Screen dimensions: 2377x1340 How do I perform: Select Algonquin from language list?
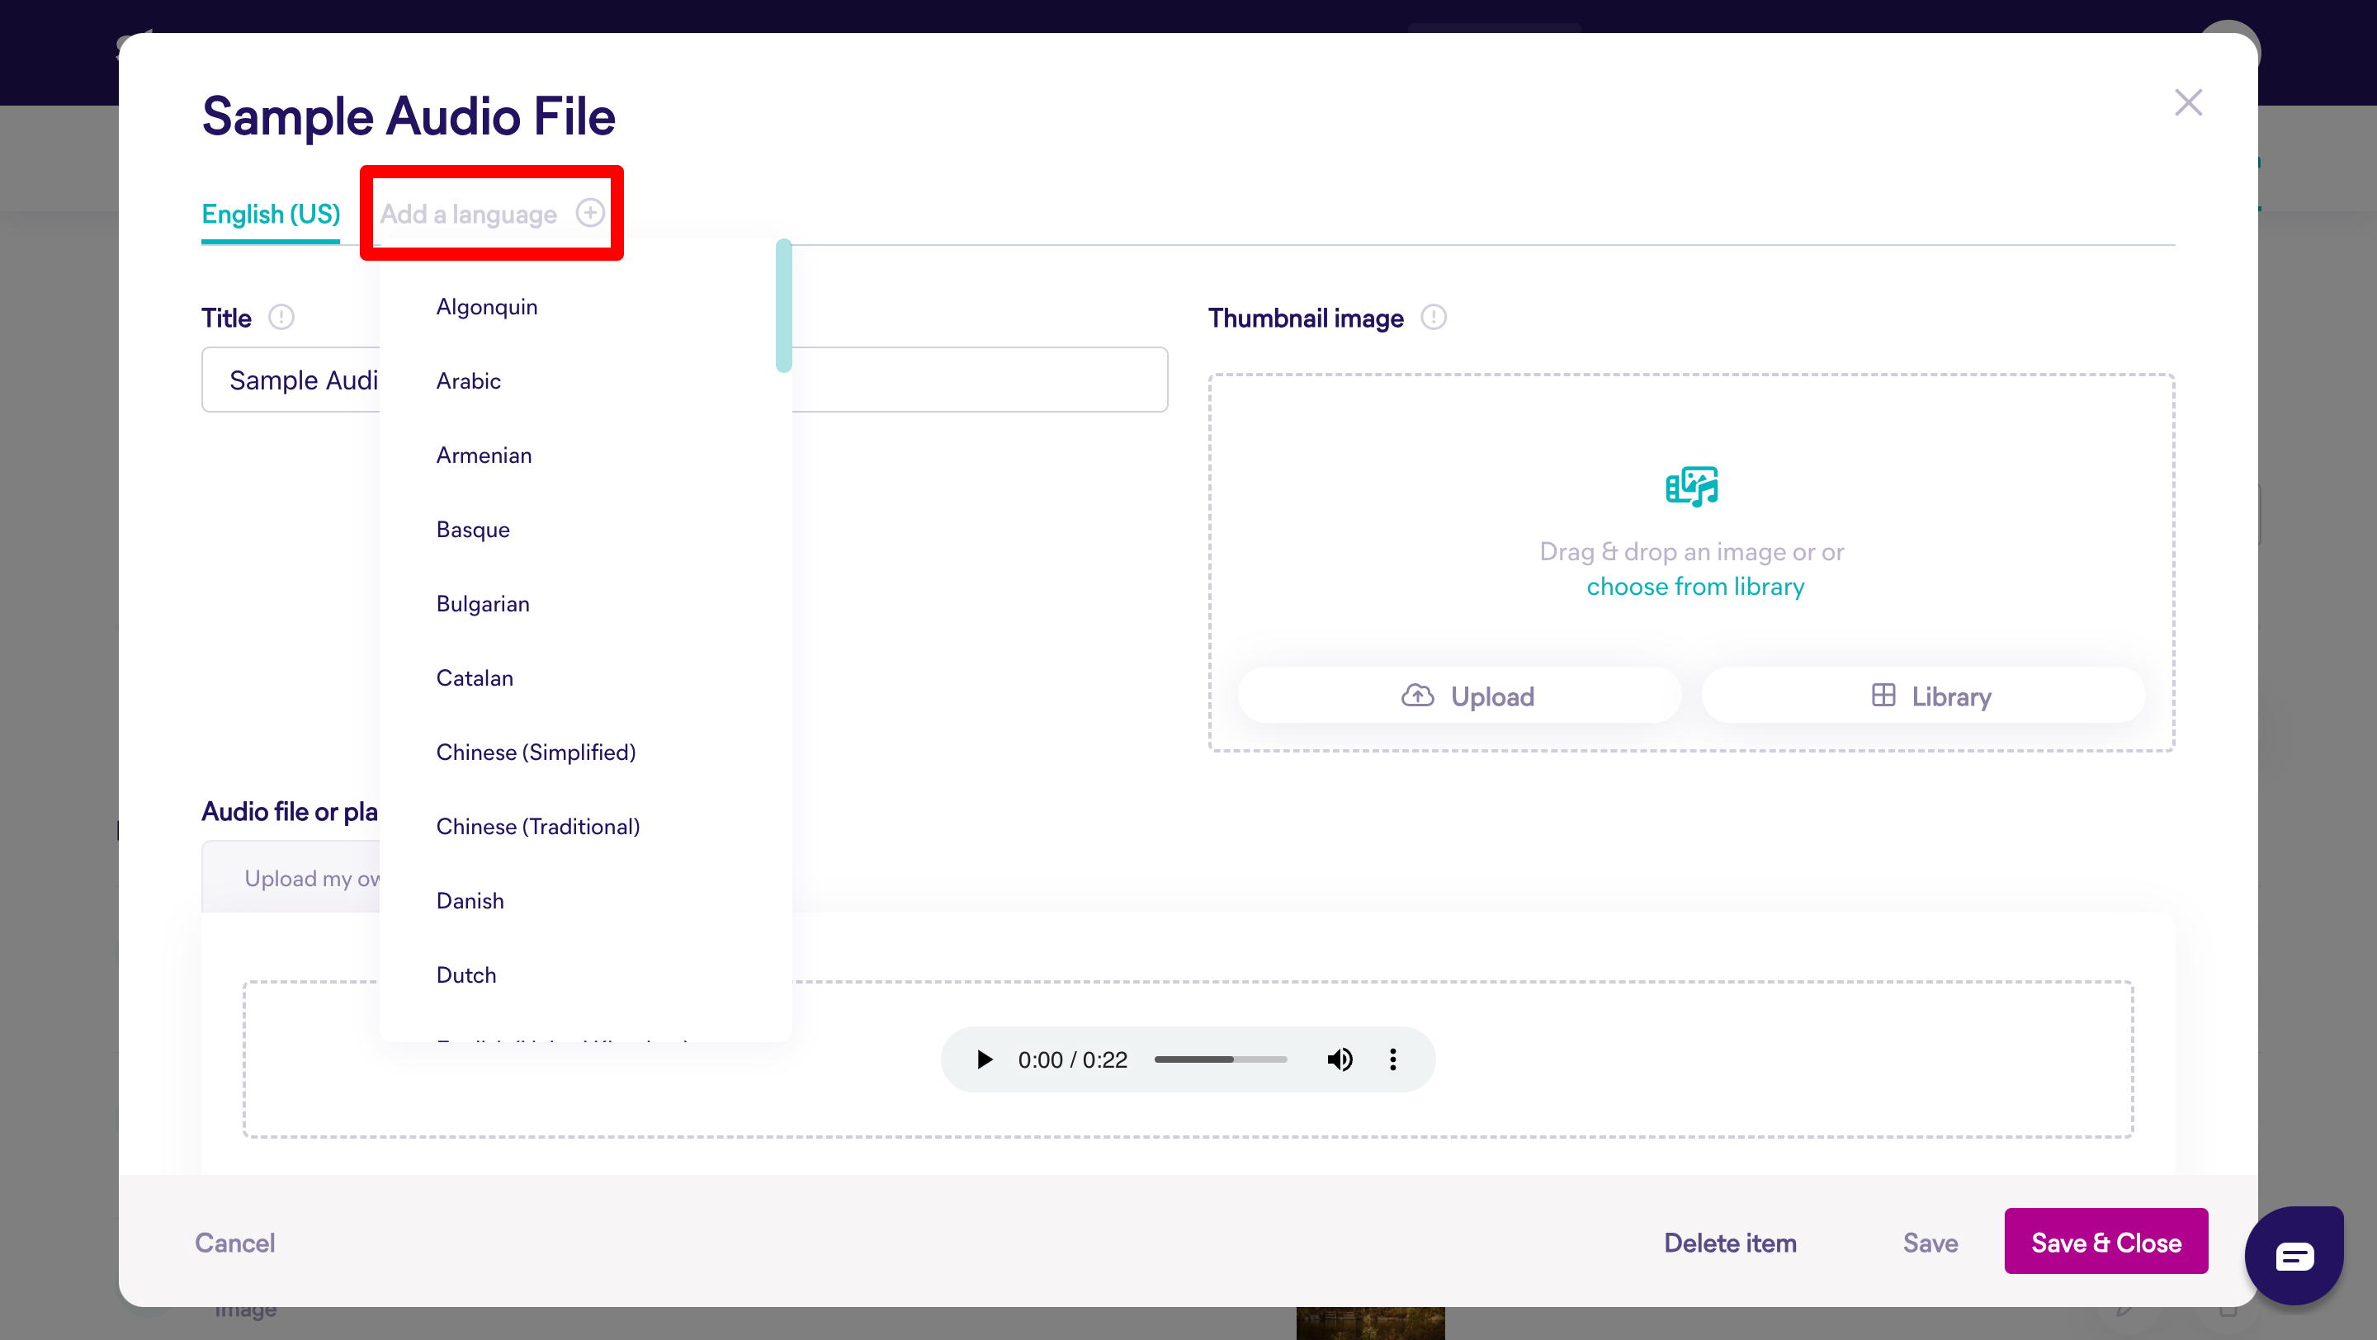(x=486, y=307)
